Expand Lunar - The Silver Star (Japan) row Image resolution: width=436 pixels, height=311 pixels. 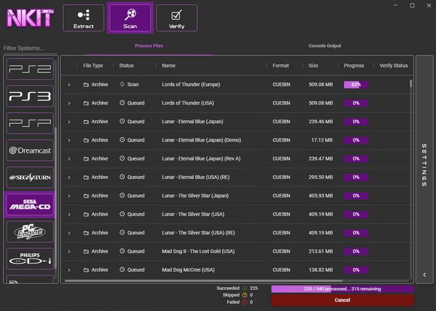(69, 196)
